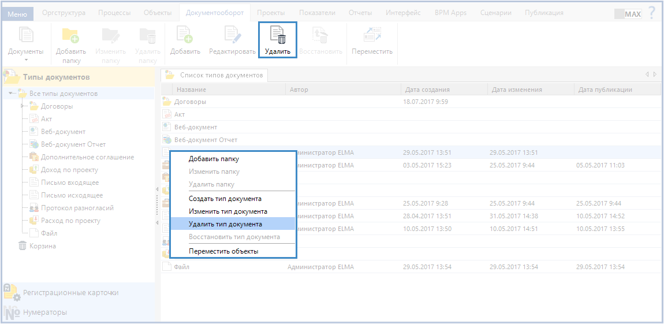This screenshot has width=664, height=324.
Task: Sort by Дата создания column header
Action: click(x=427, y=90)
